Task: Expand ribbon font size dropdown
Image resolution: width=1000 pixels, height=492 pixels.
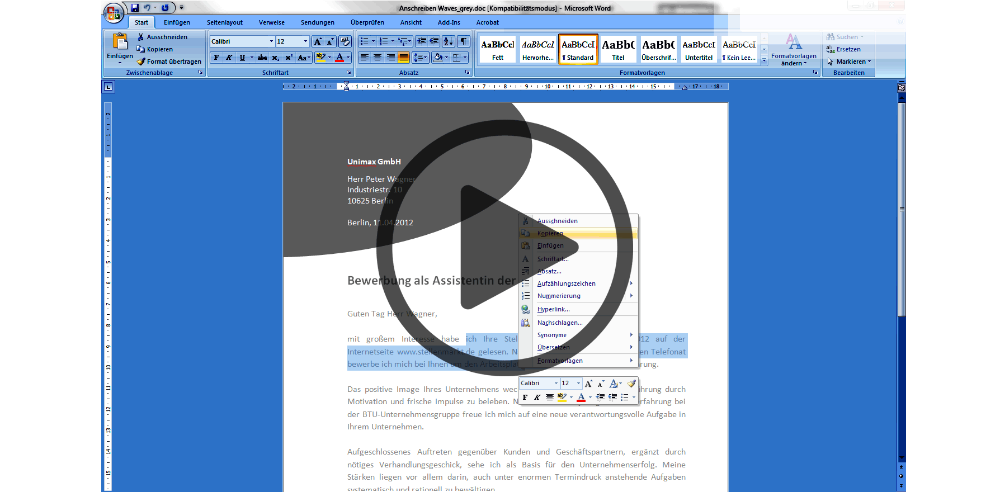Action: tap(305, 41)
